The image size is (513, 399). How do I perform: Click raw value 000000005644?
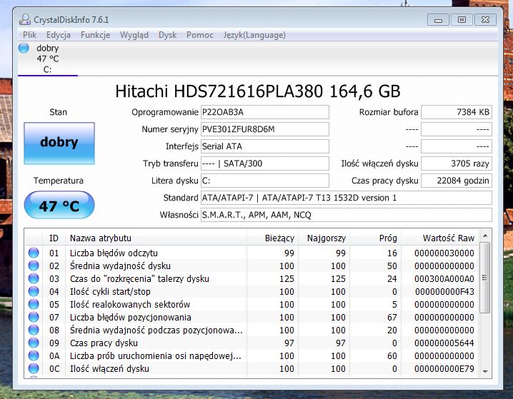click(444, 343)
